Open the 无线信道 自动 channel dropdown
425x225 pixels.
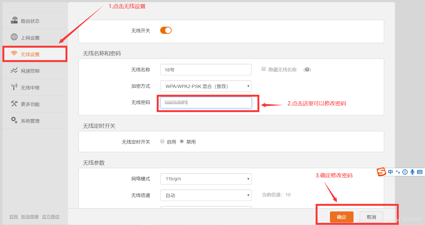click(206, 195)
